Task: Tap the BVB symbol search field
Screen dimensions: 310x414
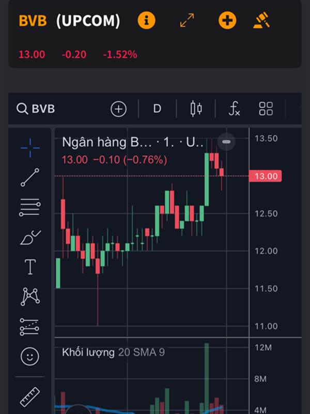Action: (x=36, y=109)
